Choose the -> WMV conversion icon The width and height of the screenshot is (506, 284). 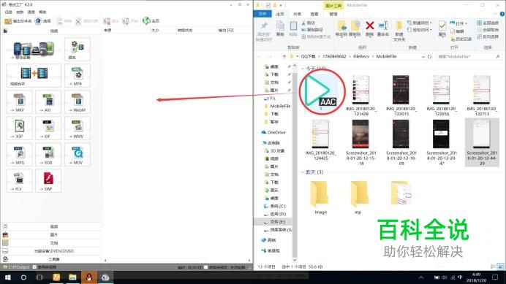(77, 128)
